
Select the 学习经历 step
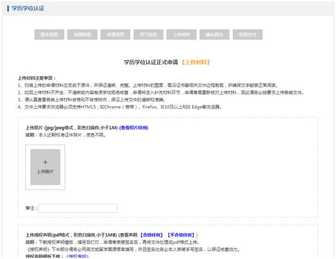tap(149, 34)
